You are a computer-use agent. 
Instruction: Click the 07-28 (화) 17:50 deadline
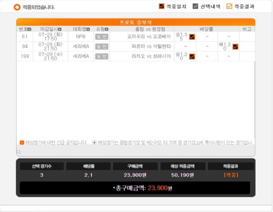(50, 37)
